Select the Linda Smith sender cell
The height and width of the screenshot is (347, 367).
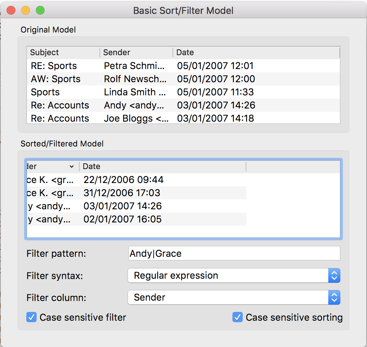[x=135, y=92]
